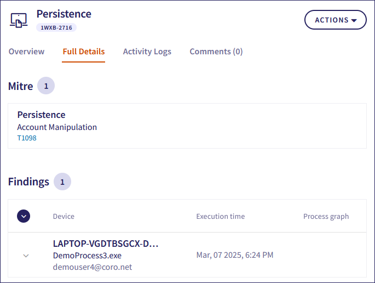Click the Device column header

(64, 216)
